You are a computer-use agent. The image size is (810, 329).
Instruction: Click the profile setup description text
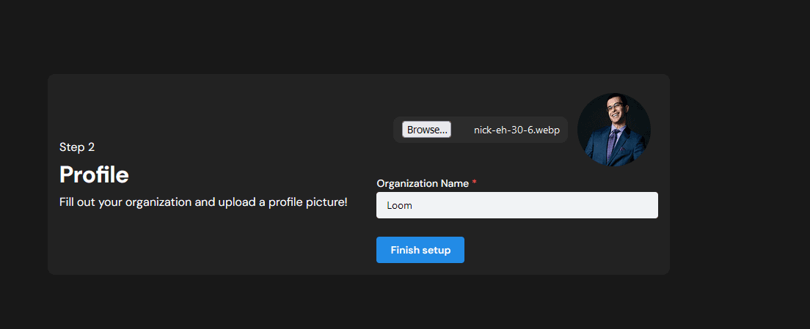[x=203, y=202]
